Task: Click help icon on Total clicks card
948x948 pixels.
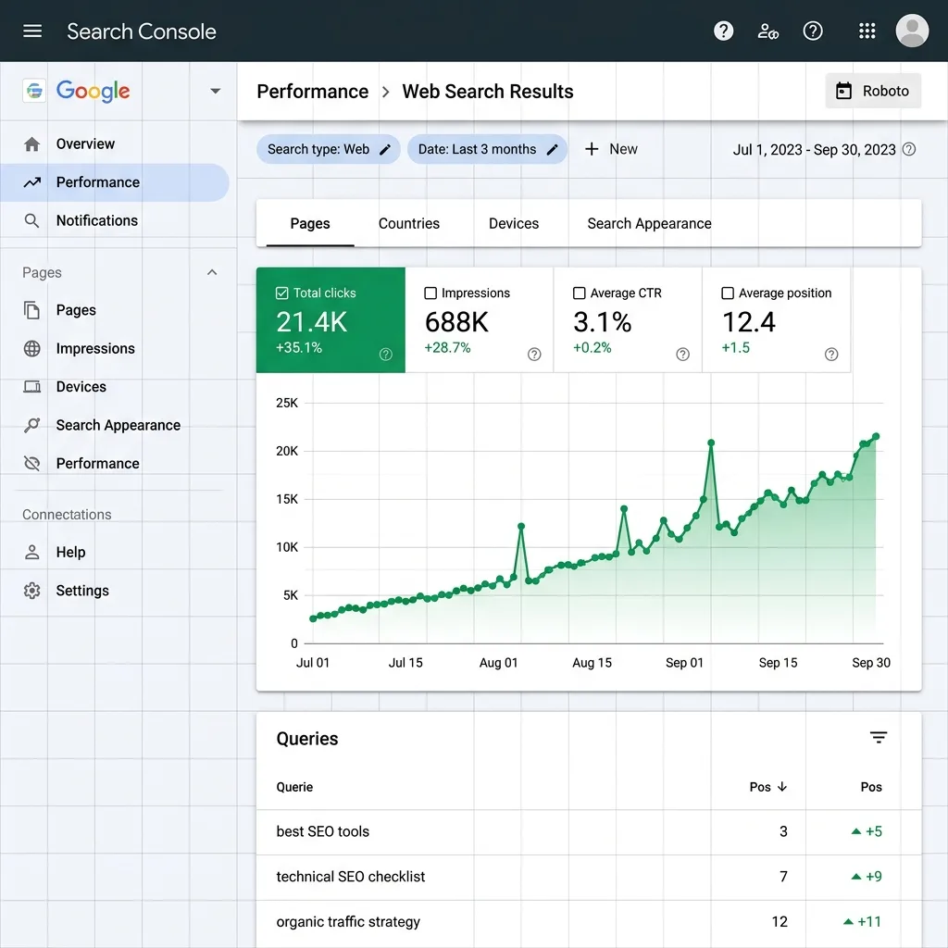Action: coord(386,355)
